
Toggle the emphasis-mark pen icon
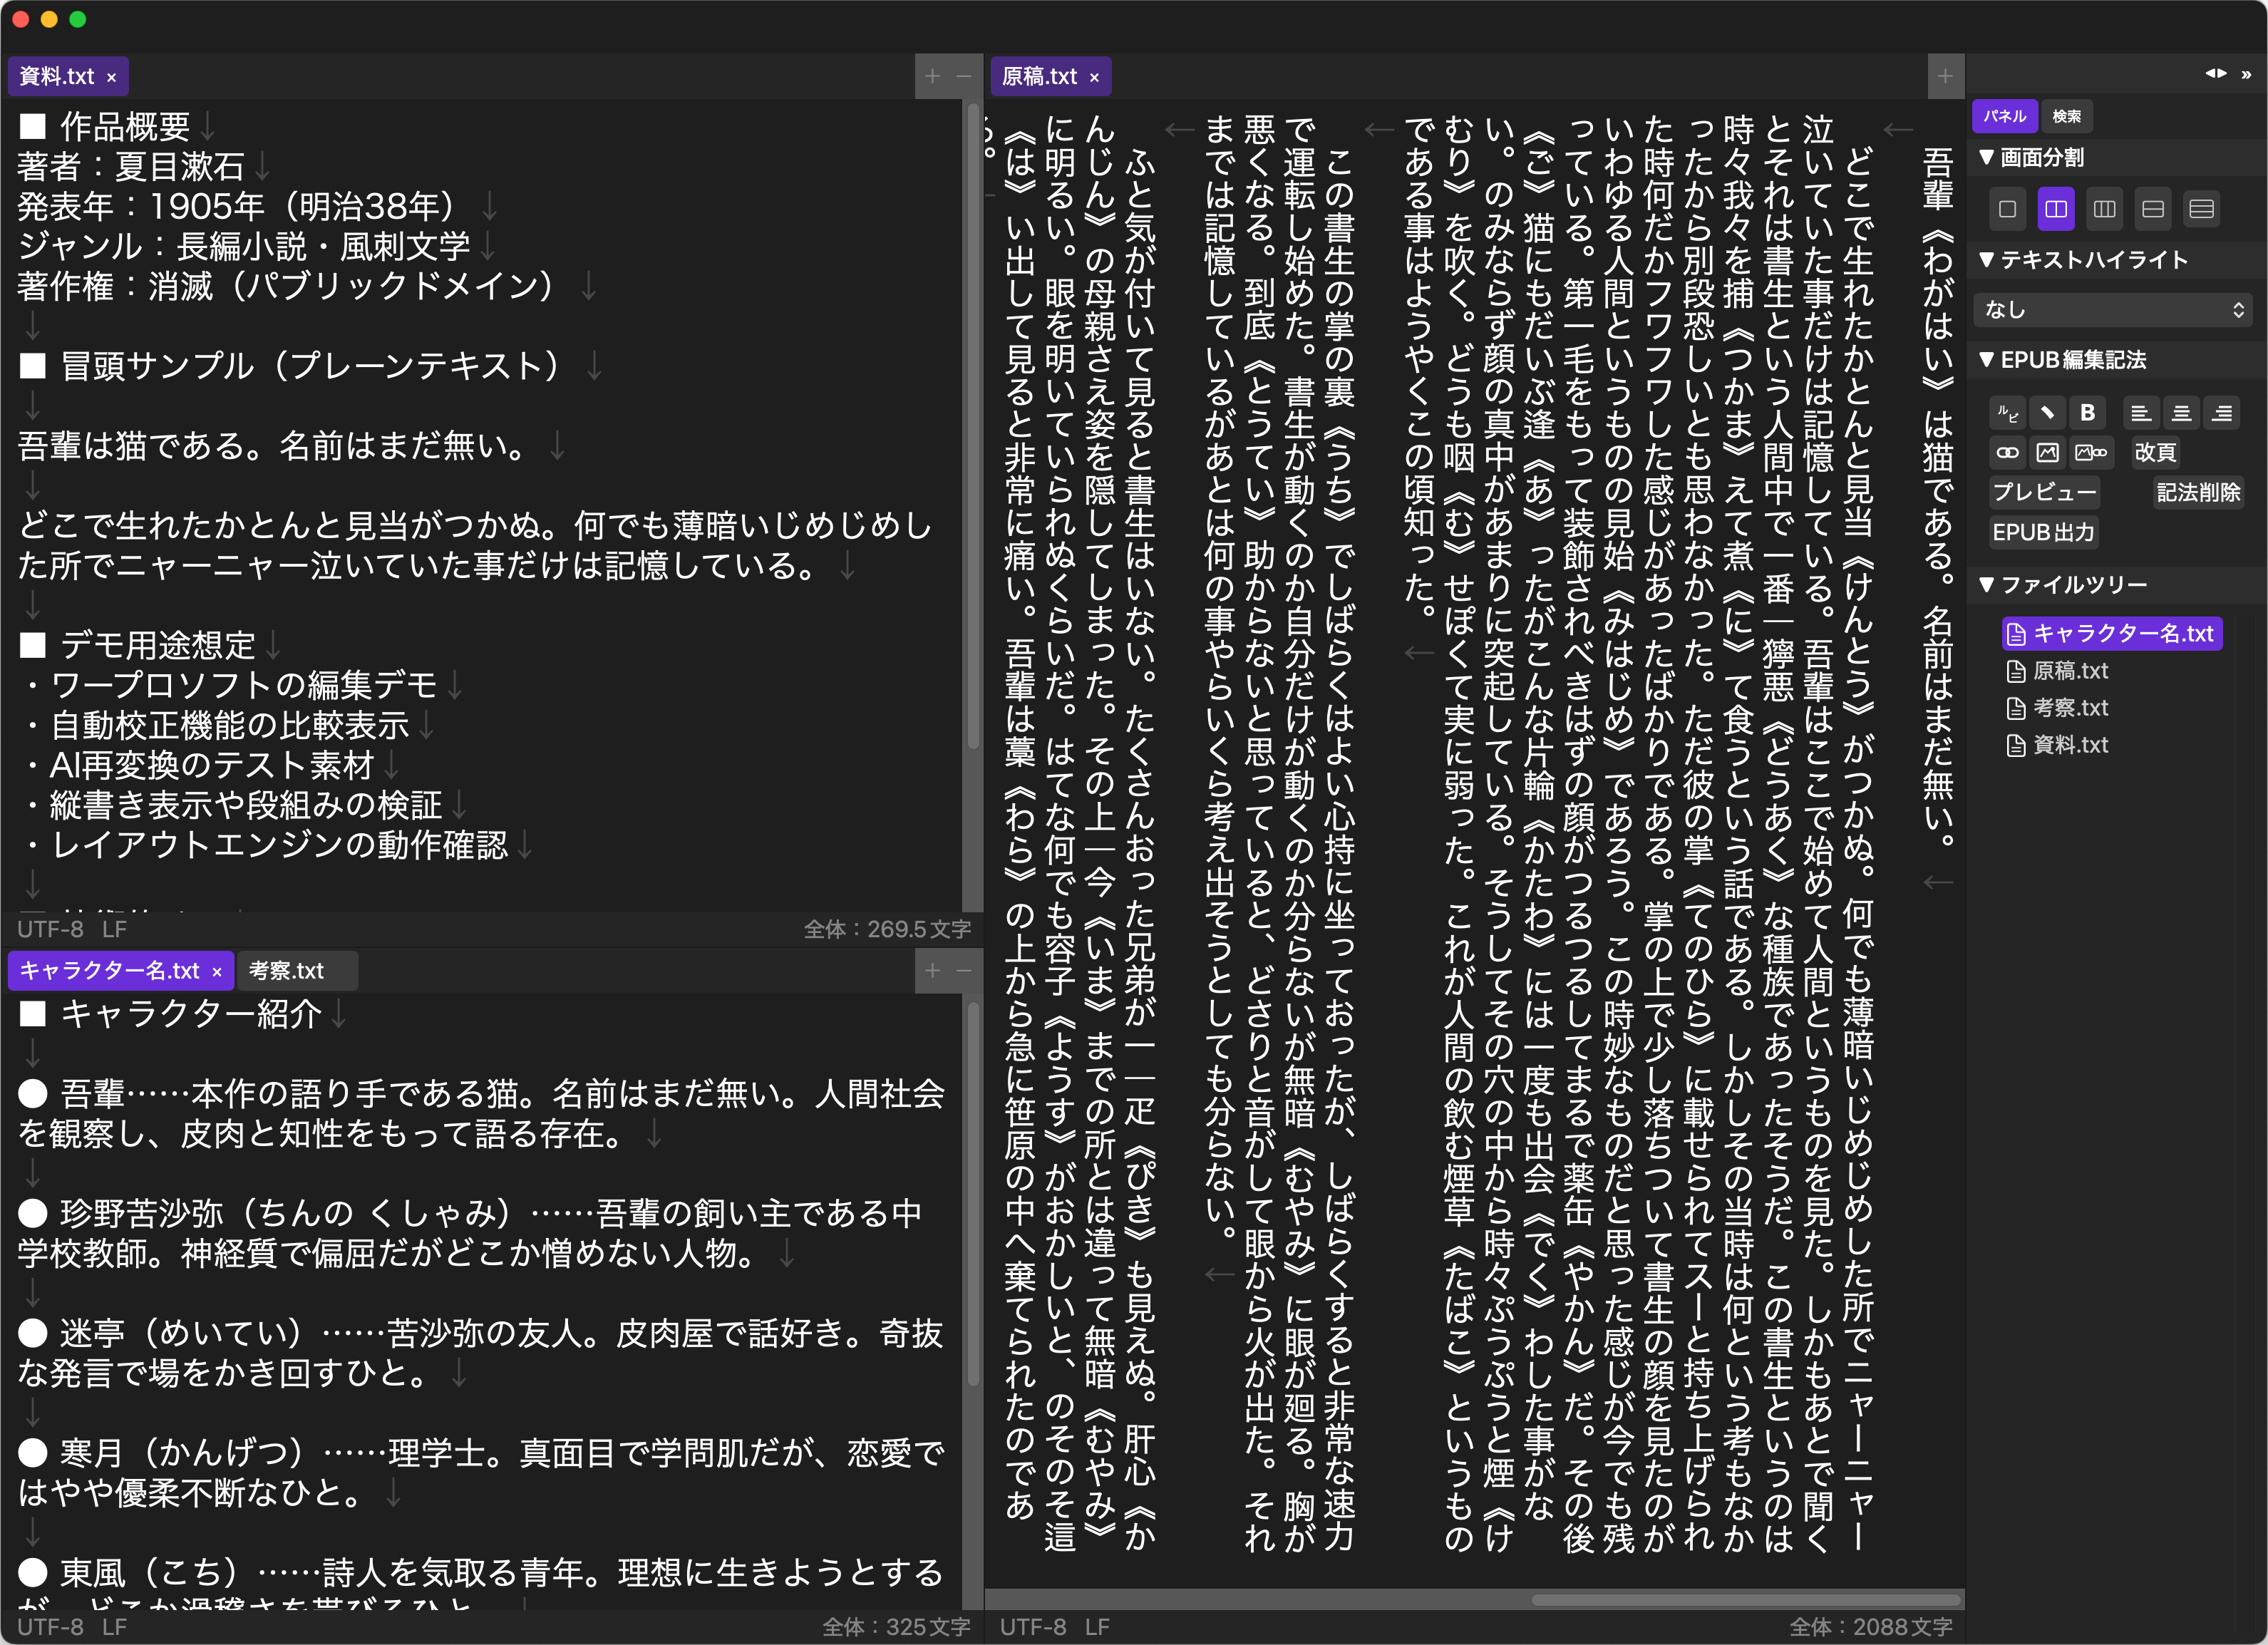(2047, 413)
